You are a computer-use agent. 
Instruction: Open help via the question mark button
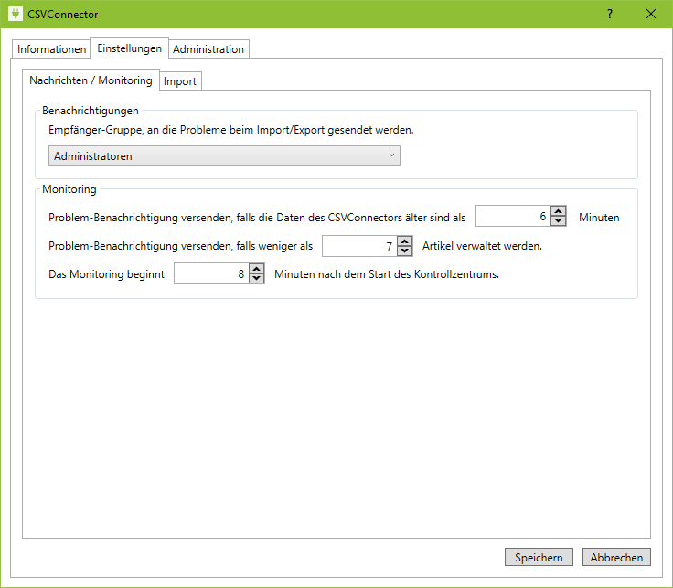tap(610, 15)
